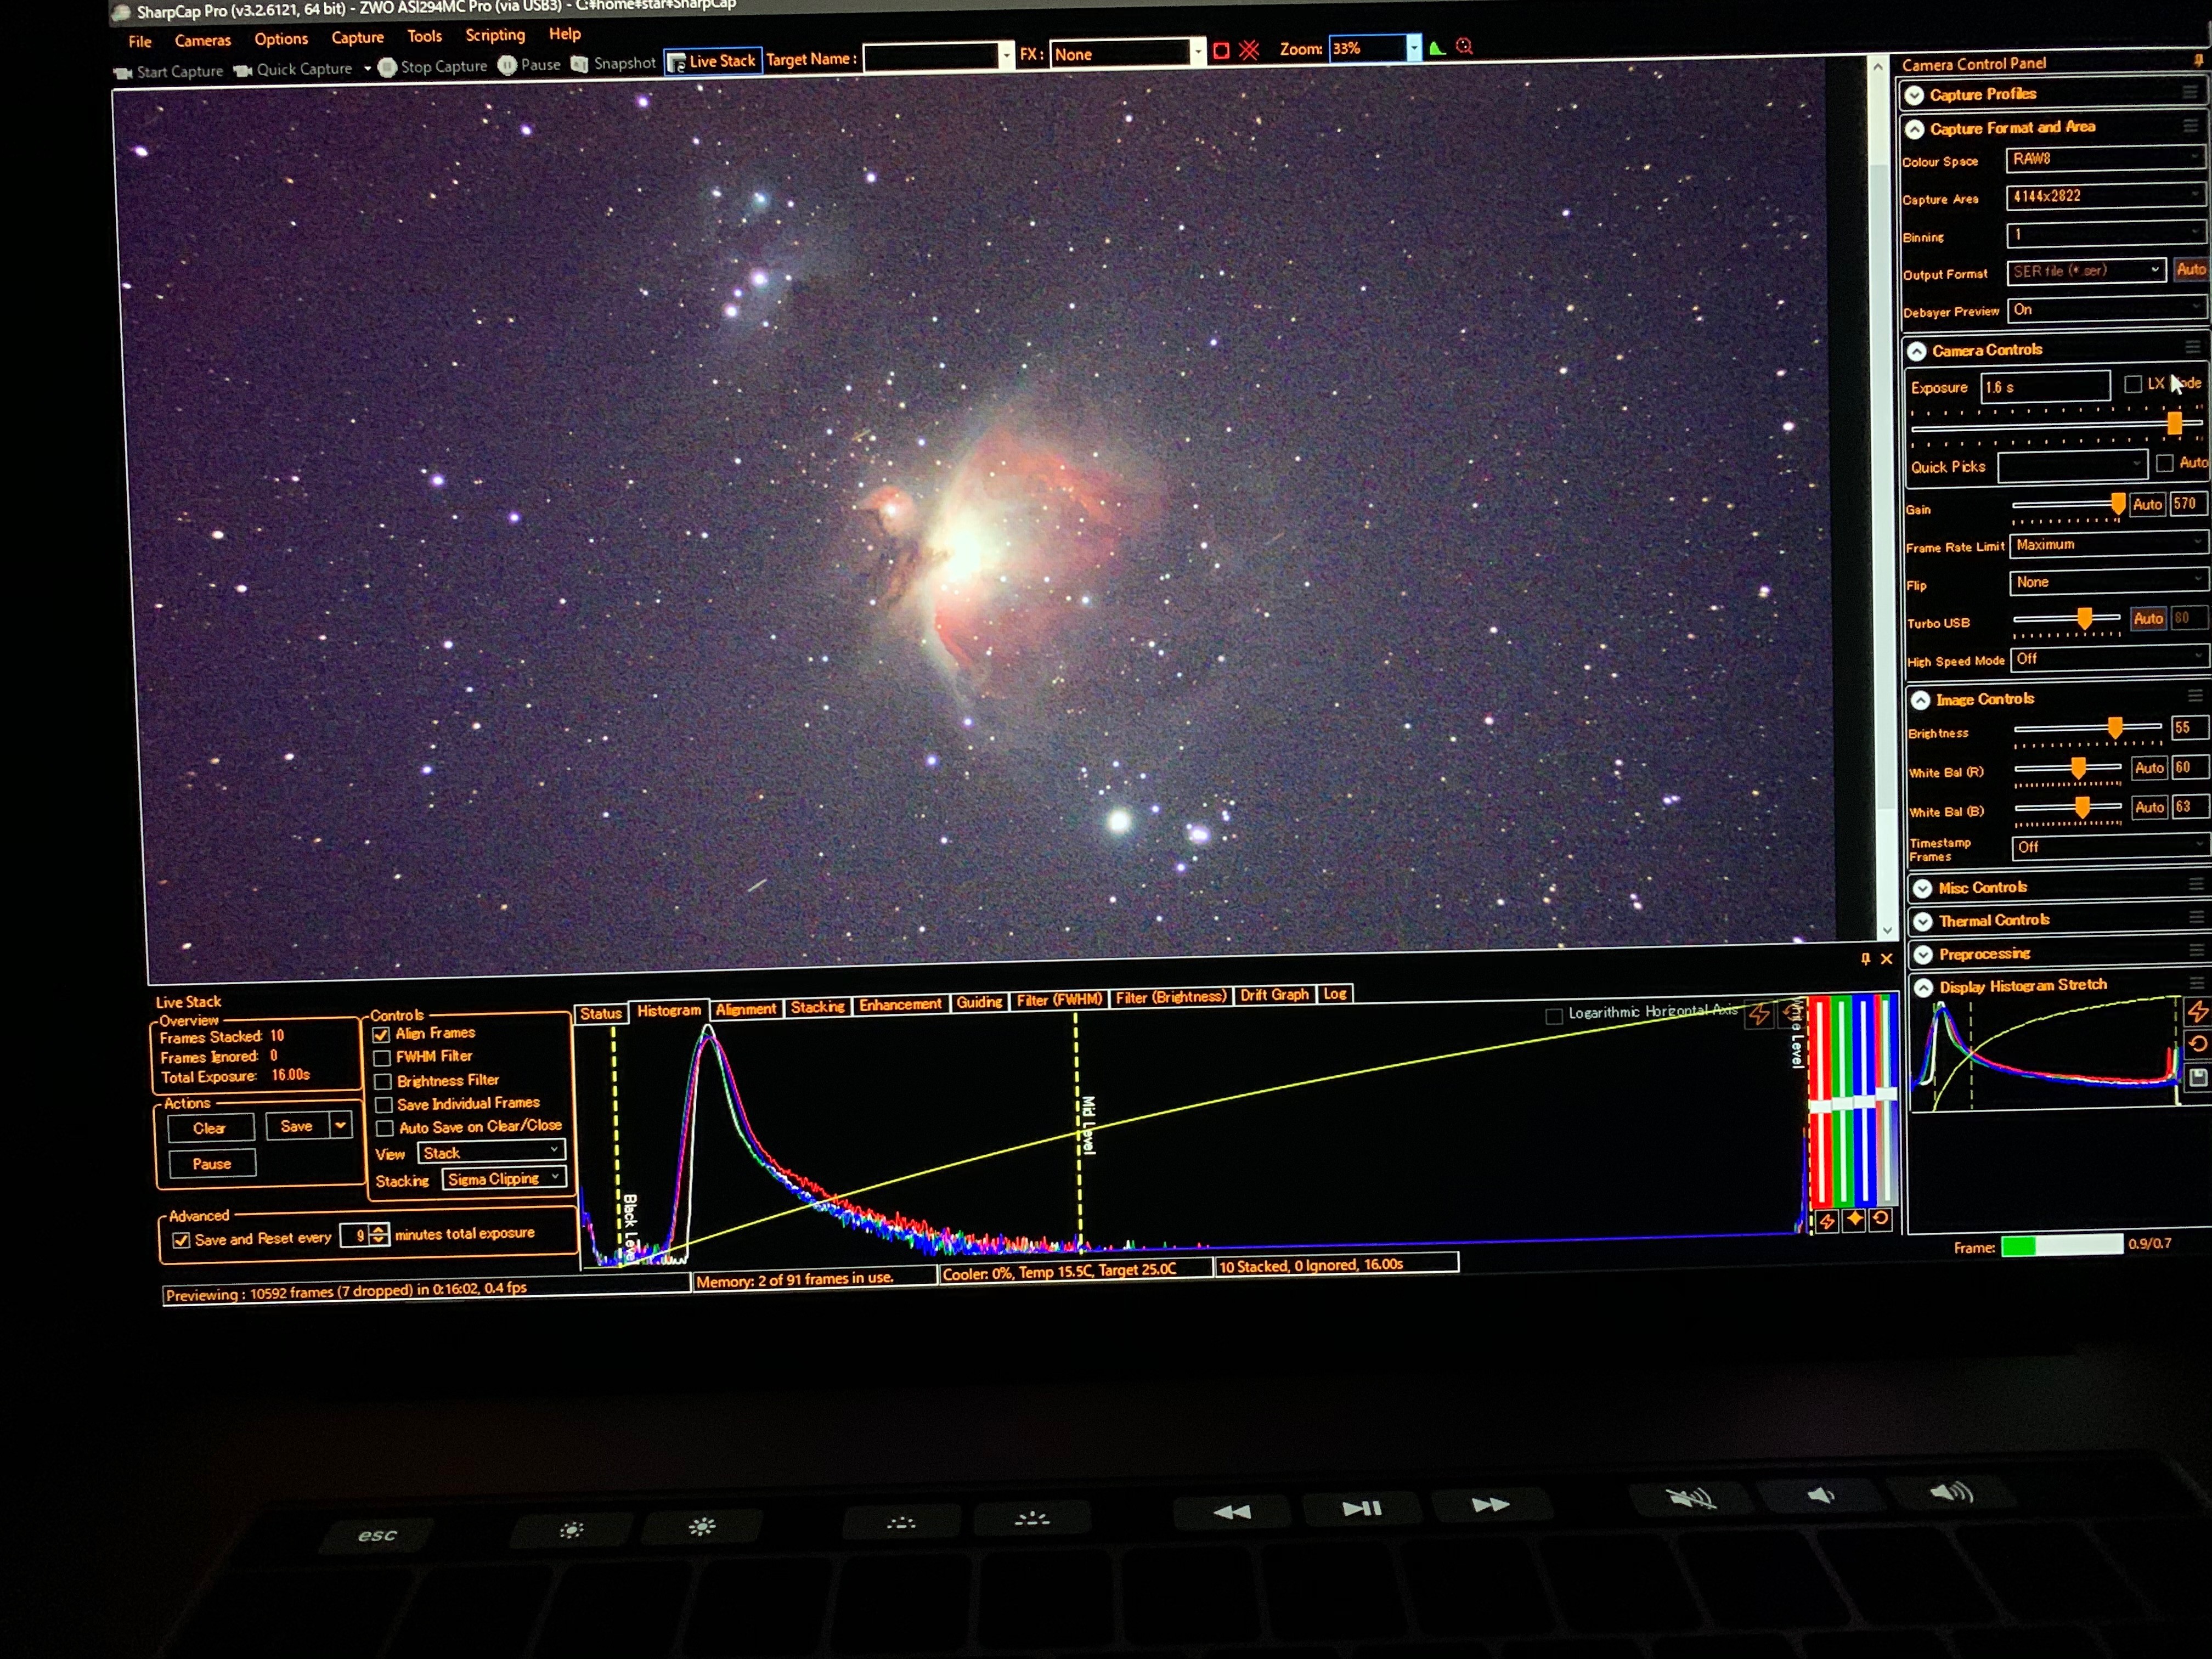Click the Live Stack Pause button
2212x1659 pixels.
[212, 1164]
